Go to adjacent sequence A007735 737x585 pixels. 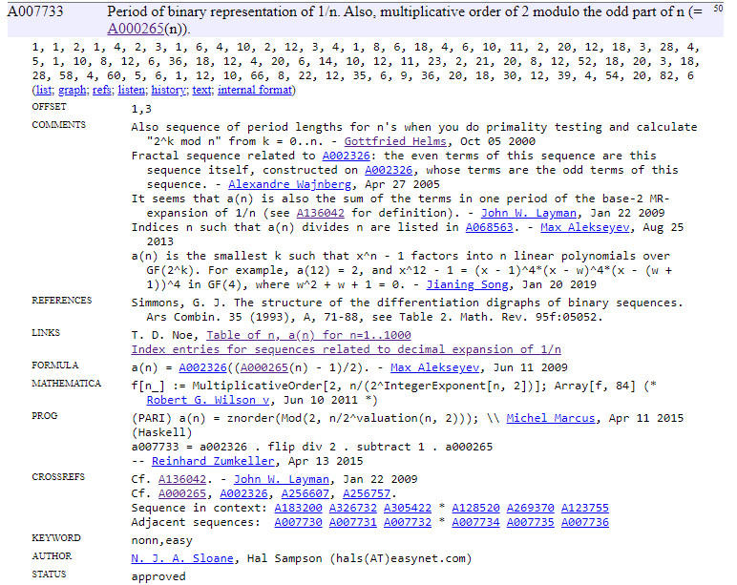530,523
